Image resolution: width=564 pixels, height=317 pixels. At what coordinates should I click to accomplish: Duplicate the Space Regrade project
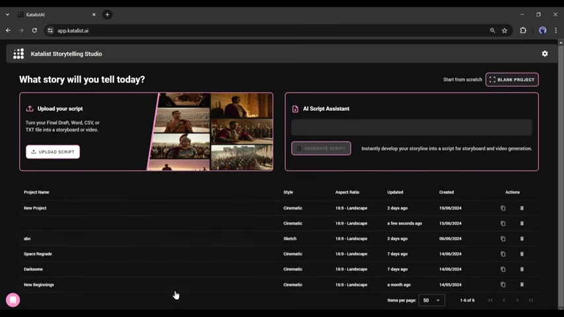pos(503,254)
